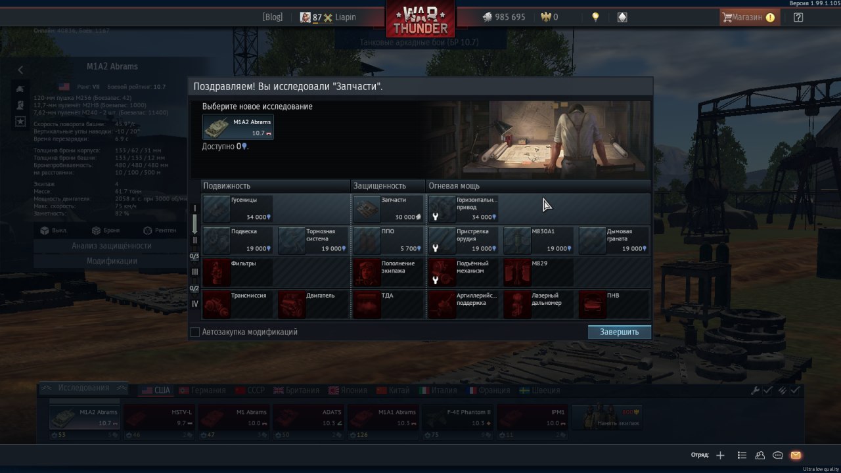This screenshot has height=473, width=841.
Task: Click the locked M829 shell modification
Action: click(539, 272)
